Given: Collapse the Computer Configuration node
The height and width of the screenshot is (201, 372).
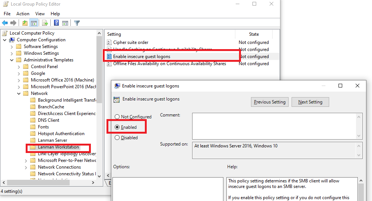Looking at the screenshot, I should pos(5,40).
